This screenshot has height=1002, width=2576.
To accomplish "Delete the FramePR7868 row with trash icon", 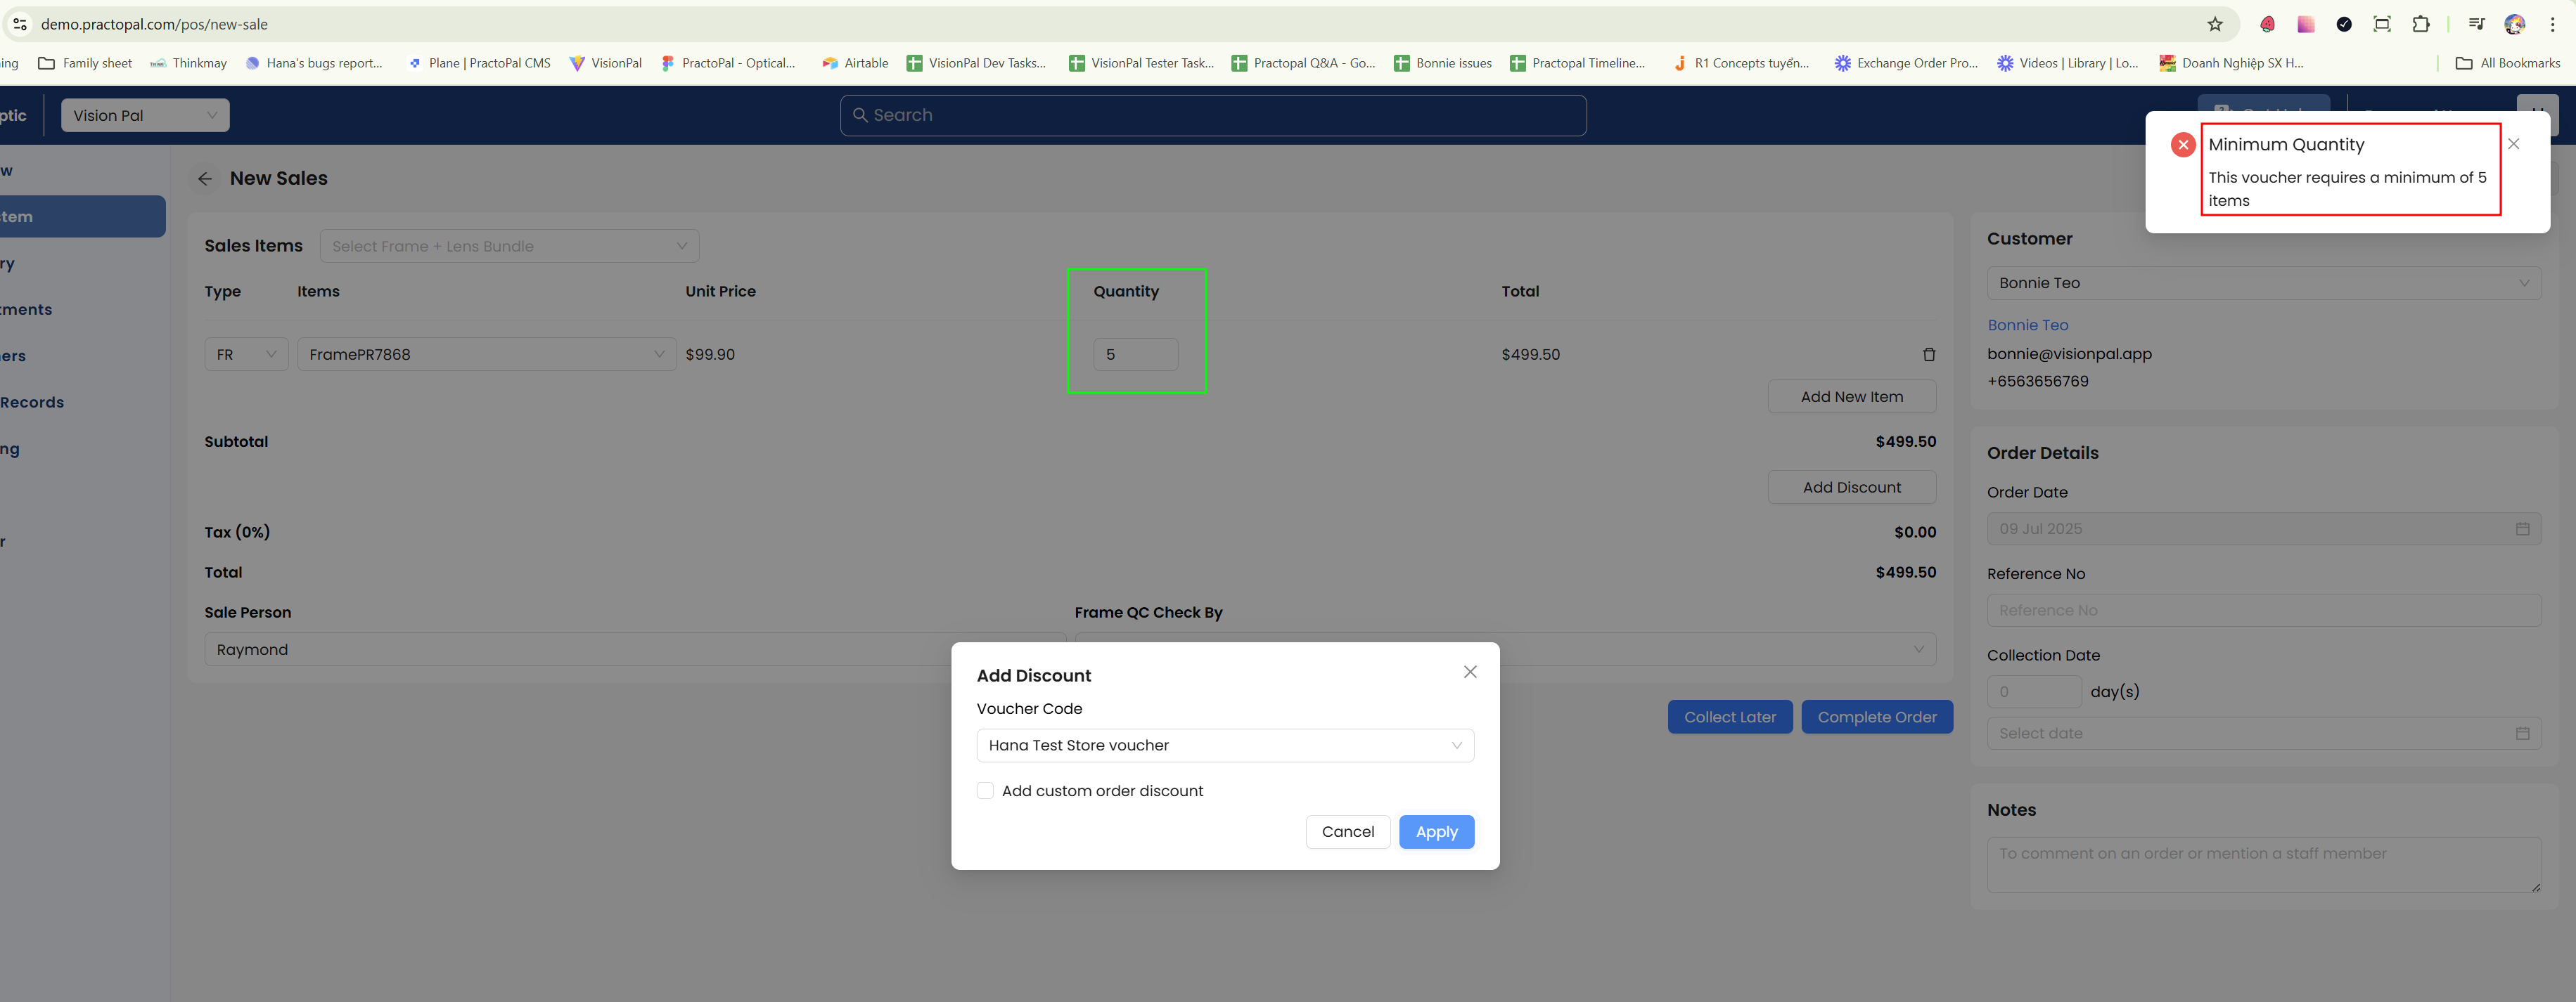I will coord(1928,355).
